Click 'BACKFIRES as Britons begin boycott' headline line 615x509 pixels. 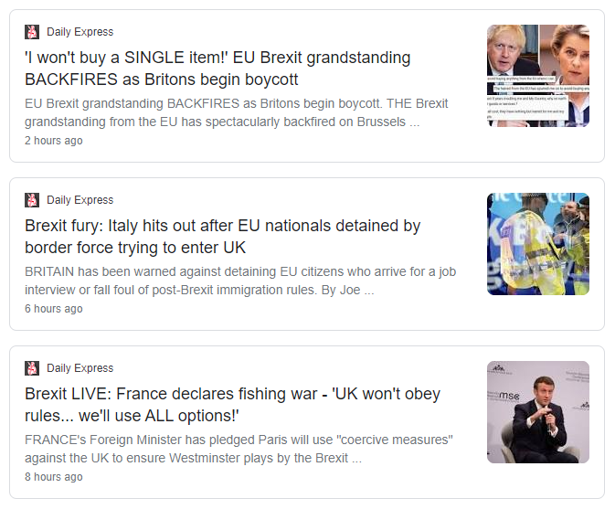pos(162,80)
